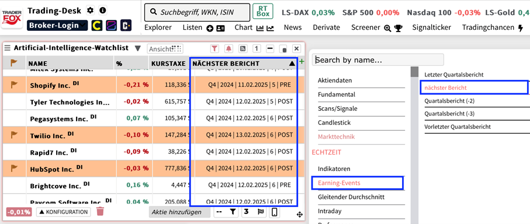Open the purple Z broker icon
530x224 pixels.
pos(112,25)
